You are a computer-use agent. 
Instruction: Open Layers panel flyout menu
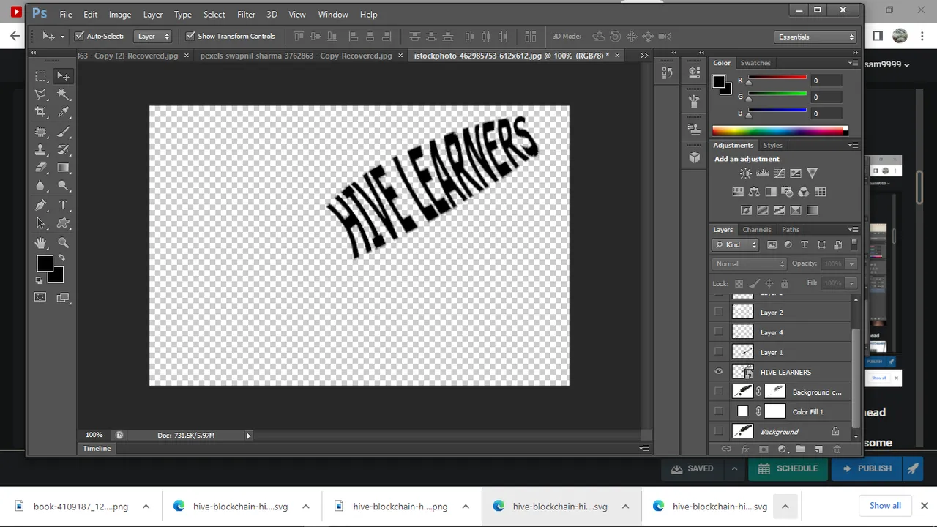coord(853,229)
